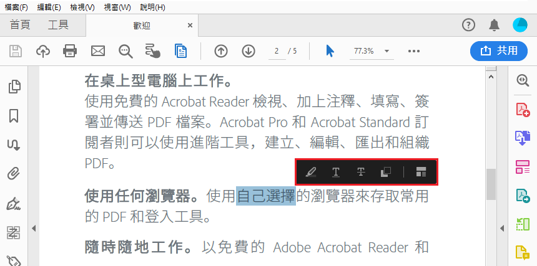Open notifications bell icon

point(494,25)
